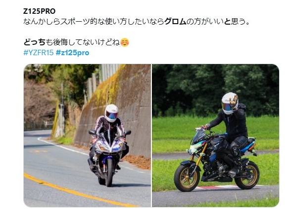Click the raised gloved hand in the right photo
287x209 pixels.
234,101
